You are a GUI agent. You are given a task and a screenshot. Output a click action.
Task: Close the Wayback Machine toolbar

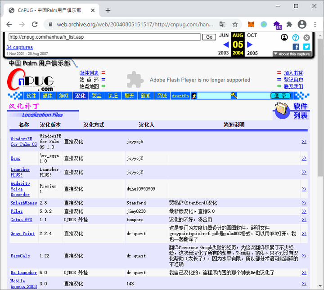[x=306, y=38]
